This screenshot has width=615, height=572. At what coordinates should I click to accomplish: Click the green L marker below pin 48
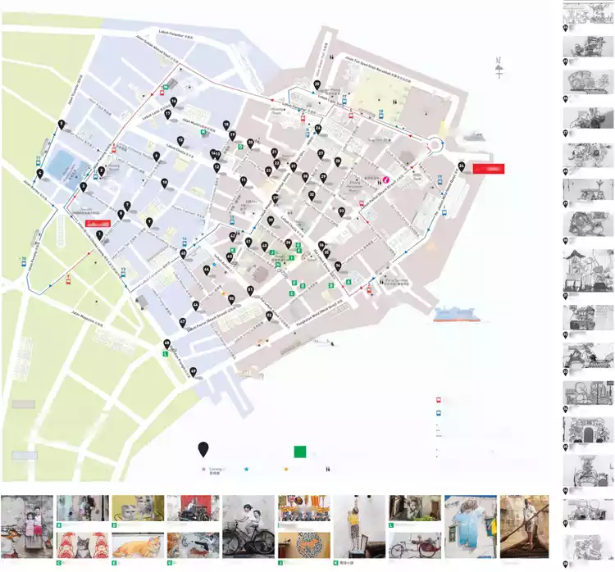tap(167, 354)
